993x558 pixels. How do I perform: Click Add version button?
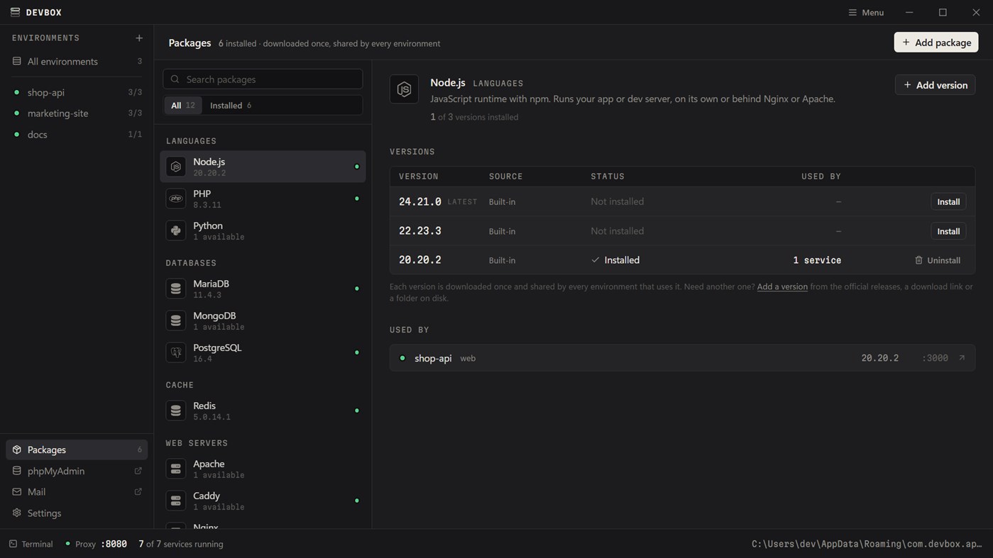(x=935, y=85)
